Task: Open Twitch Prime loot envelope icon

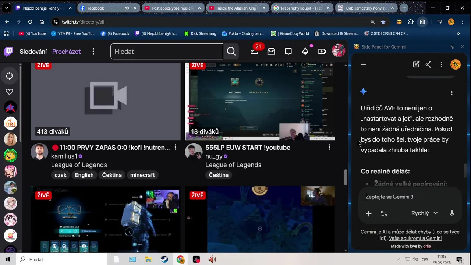Action: [271, 52]
